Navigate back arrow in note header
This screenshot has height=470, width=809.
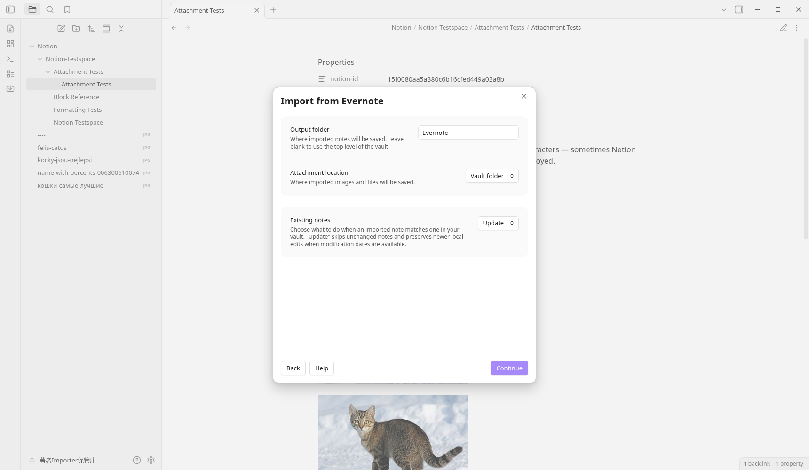click(x=174, y=28)
